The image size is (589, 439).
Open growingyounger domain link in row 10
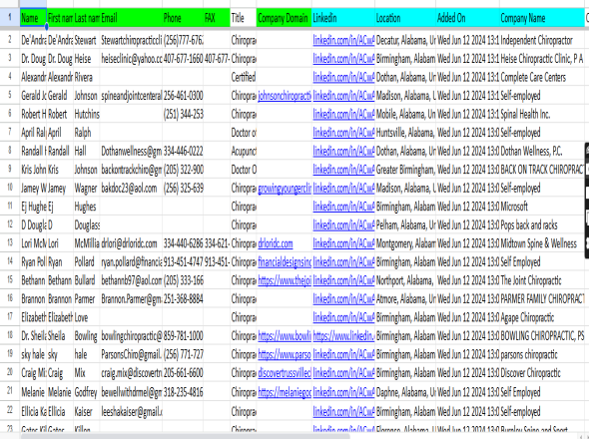click(x=285, y=189)
